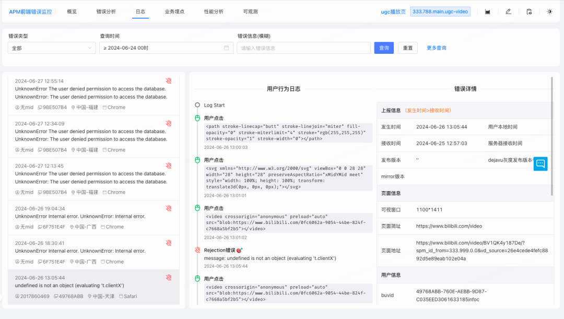The width and height of the screenshot is (564, 319).
Task: Click the error details panel vertical scrollbar
Action: (x=552, y=136)
